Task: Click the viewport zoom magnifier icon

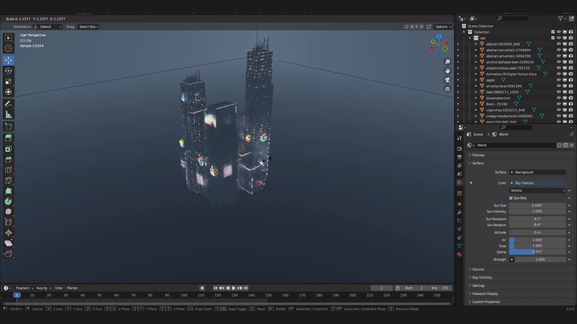Action: click(447, 62)
